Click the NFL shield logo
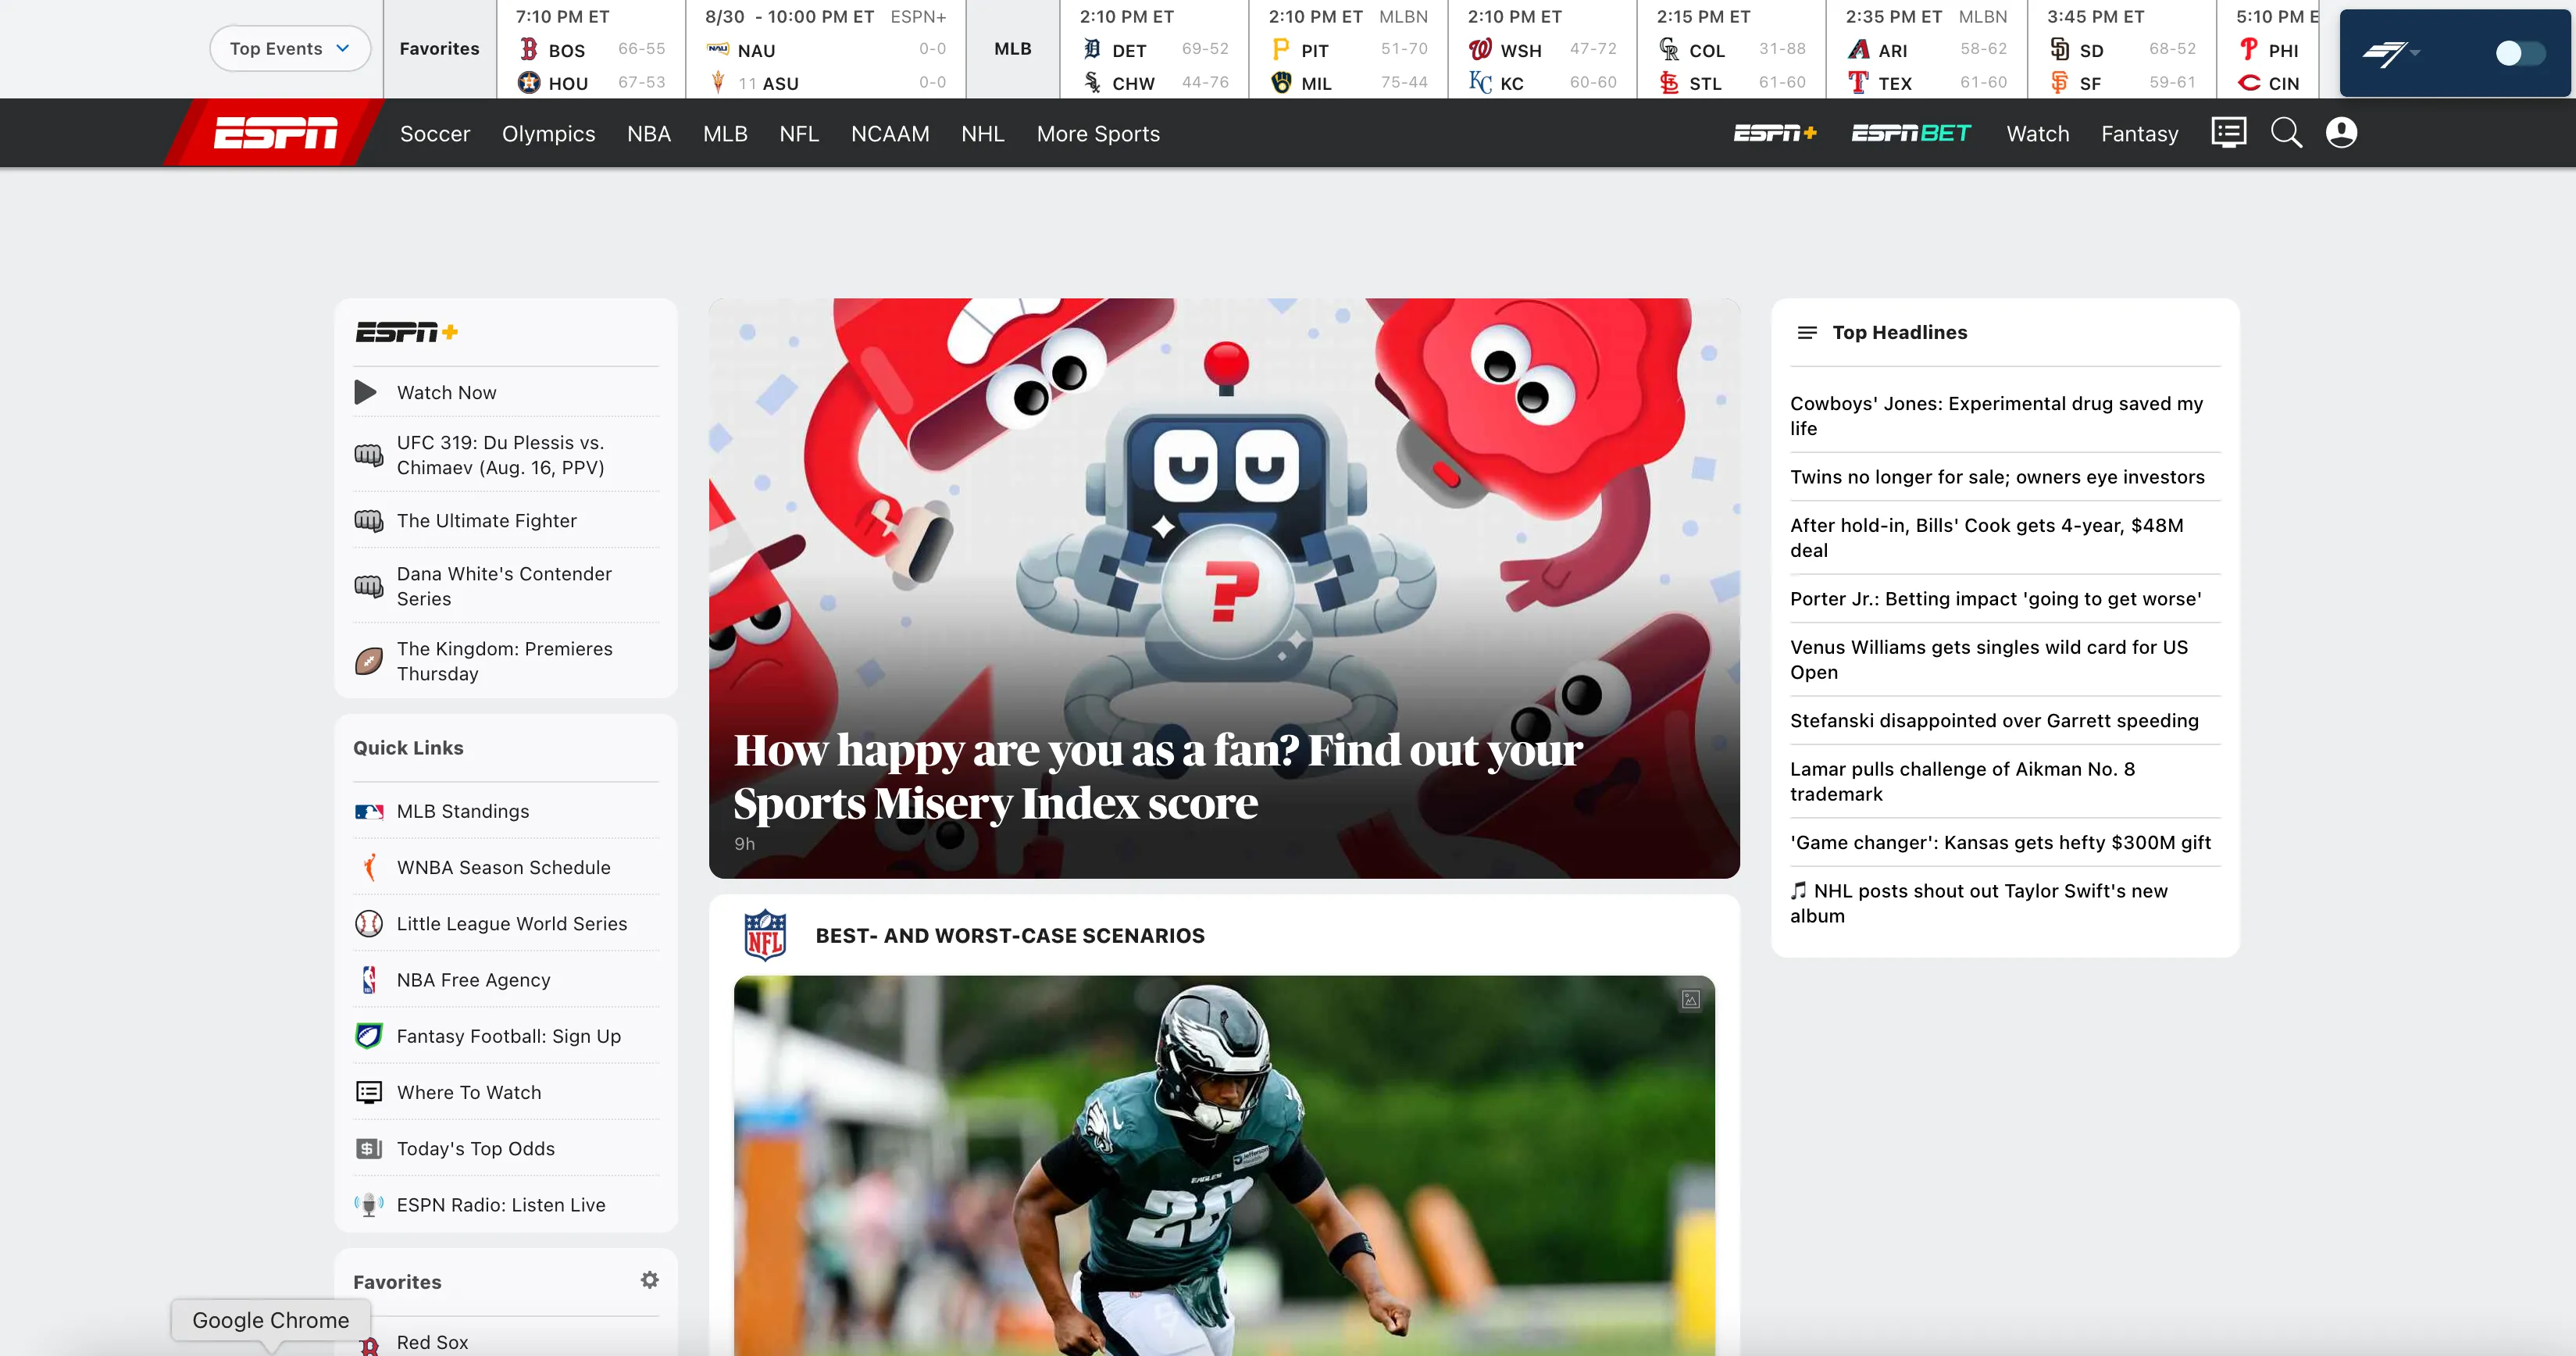 coord(765,935)
